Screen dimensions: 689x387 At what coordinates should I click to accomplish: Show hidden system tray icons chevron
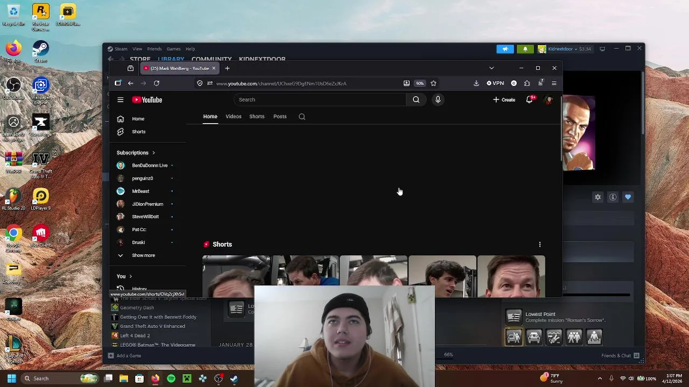pos(600,378)
